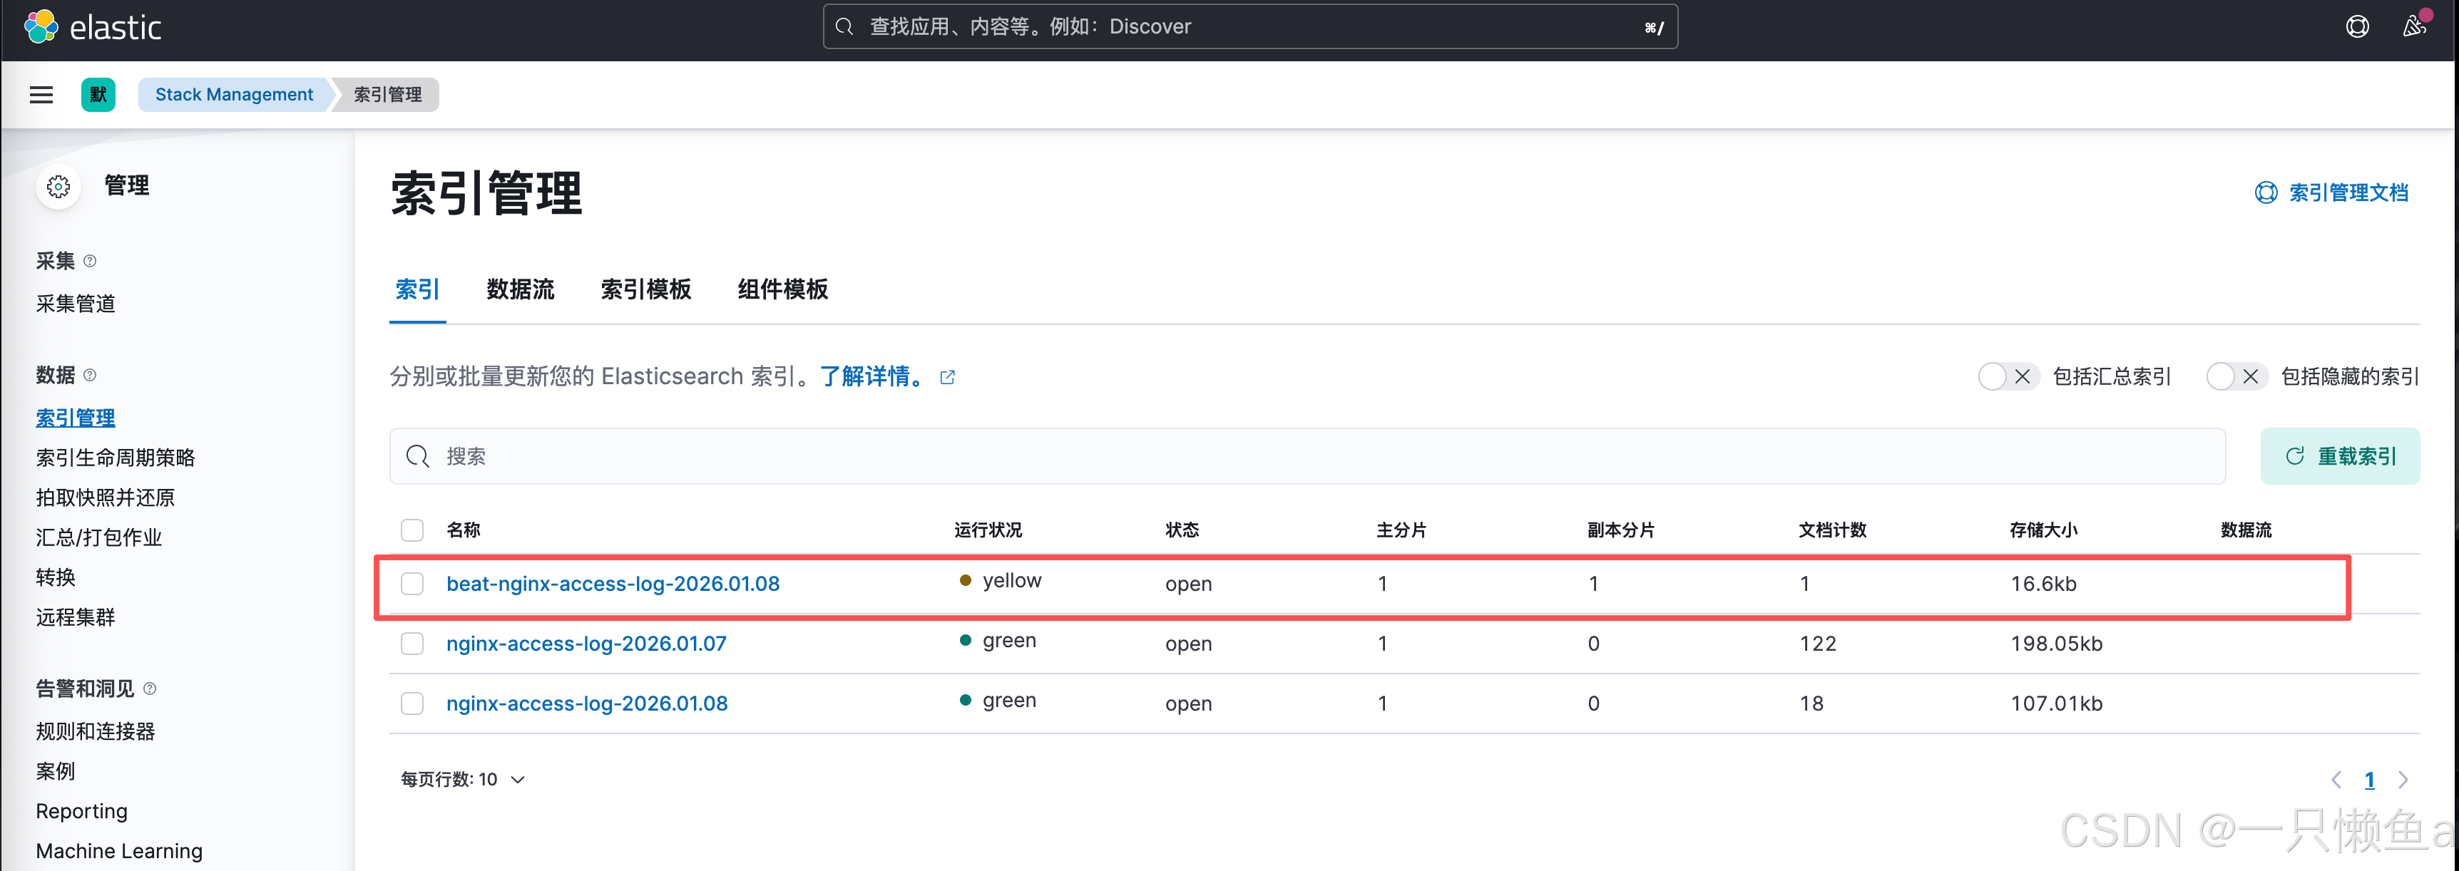Click help tooltip icon beside 告警和洞见
The width and height of the screenshot is (2459, 871).
(x=150, y=689)
